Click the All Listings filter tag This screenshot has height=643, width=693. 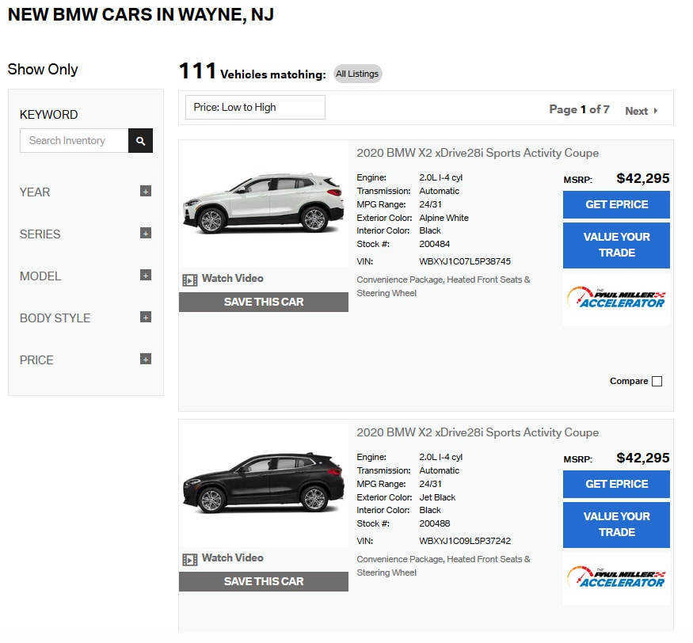[357, 74]
